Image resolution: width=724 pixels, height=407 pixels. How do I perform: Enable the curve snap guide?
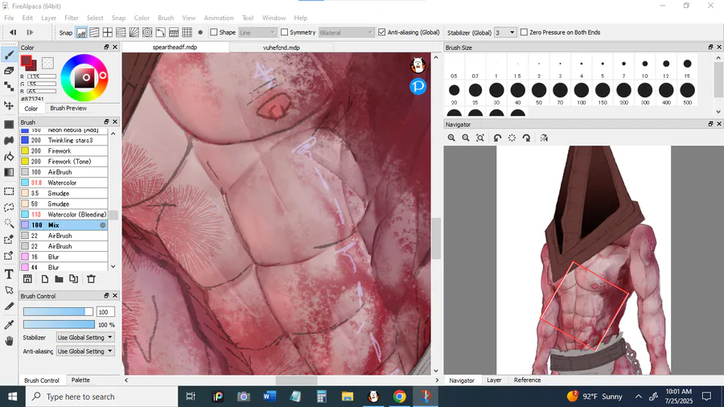tap(161, 32)
